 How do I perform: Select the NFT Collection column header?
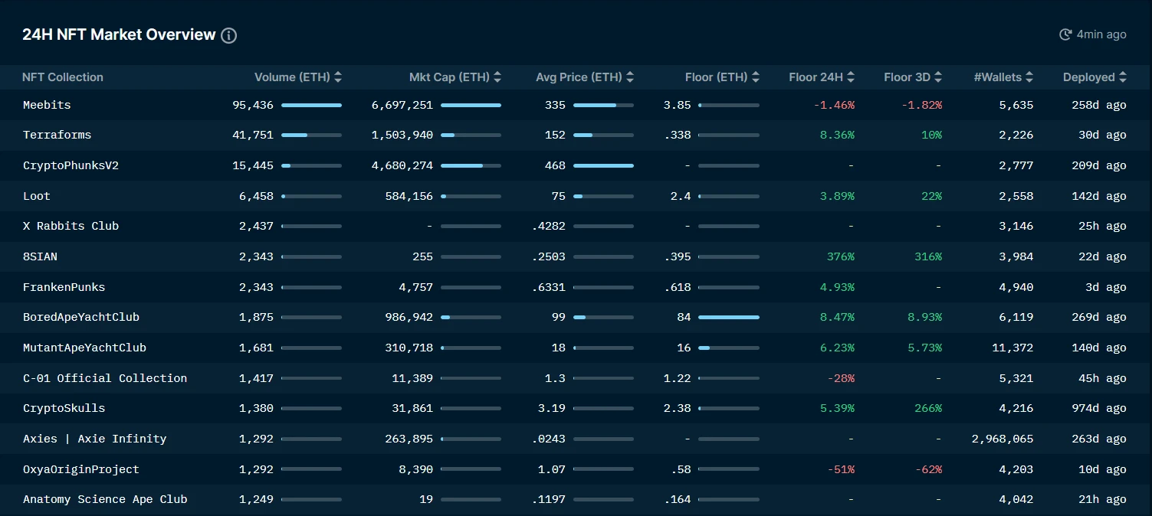point(63,77)
